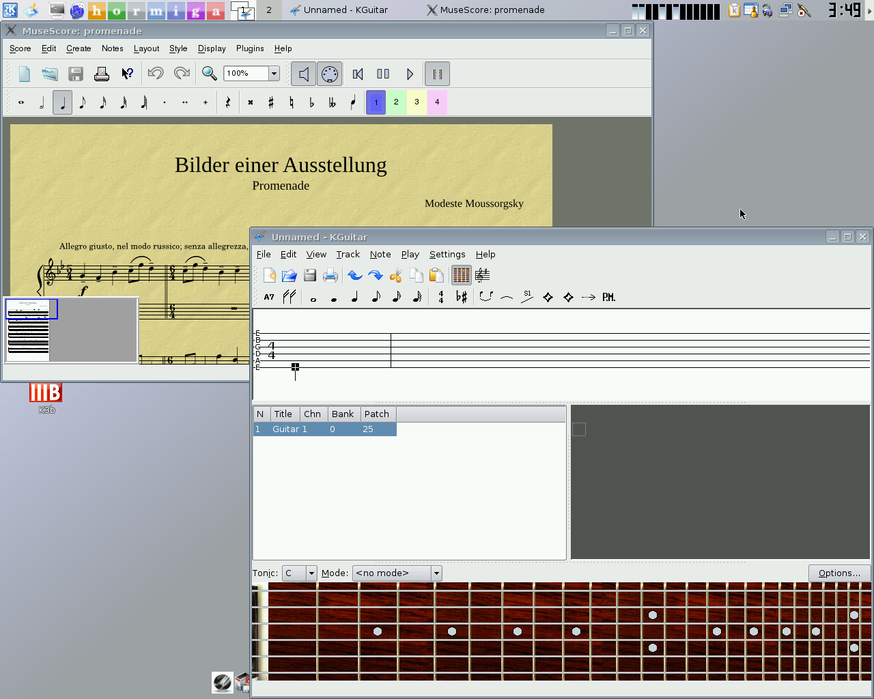Switch to virtual desktop 2 in pager
This screenshot has width=874, height=699.
coord(268,10)
